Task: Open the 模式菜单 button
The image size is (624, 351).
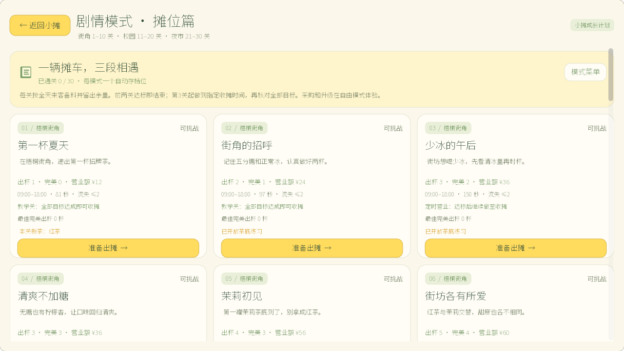Action: click(585, 72)
